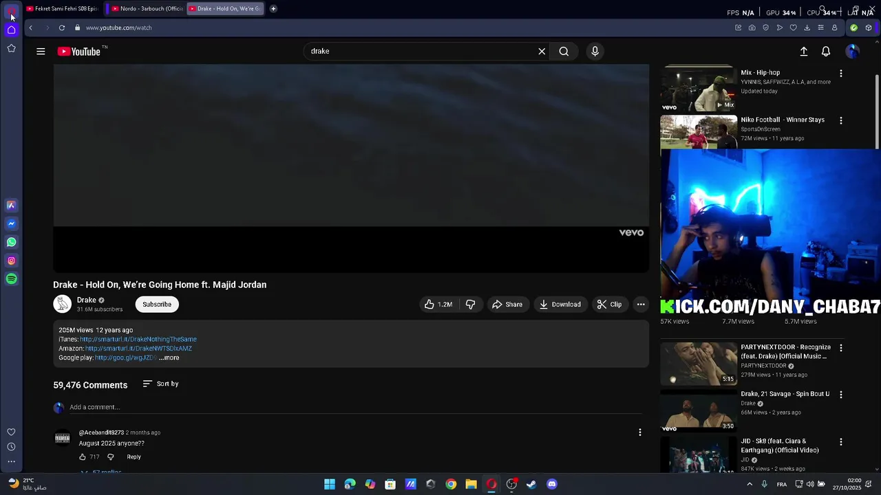
Task: Dislike the Drake video
Action: (x=471, y=305)
